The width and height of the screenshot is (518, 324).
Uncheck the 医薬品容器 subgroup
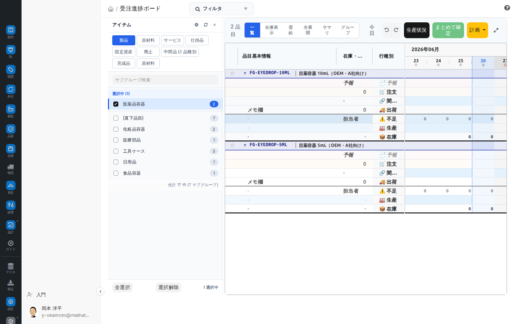click(116, 104)
